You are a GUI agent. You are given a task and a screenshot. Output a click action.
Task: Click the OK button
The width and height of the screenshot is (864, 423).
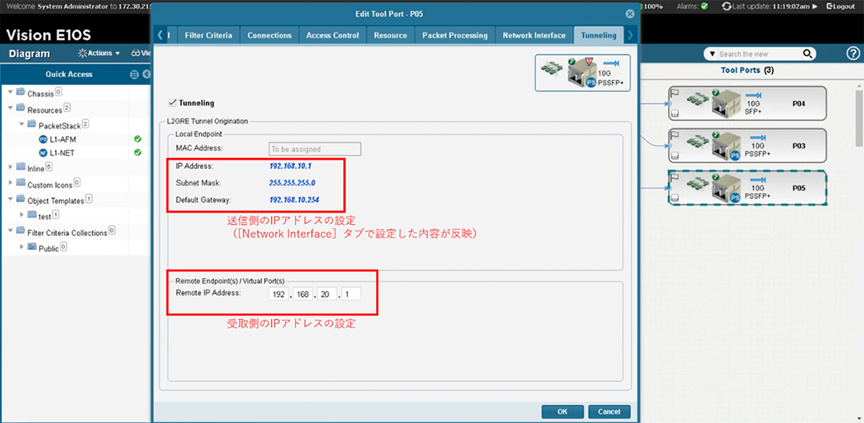click(x=562, y=411)
